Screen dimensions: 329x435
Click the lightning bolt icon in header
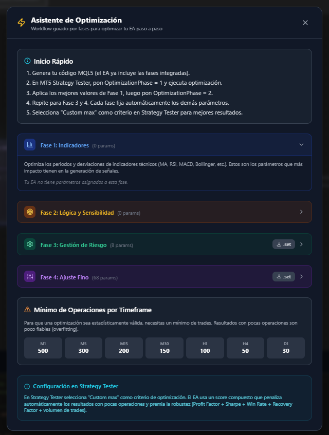tap(21, 23)
